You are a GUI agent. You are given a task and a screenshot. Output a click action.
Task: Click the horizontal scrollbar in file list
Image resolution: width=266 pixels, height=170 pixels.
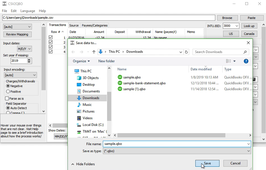pyautogui.click(x=171, y=135)
